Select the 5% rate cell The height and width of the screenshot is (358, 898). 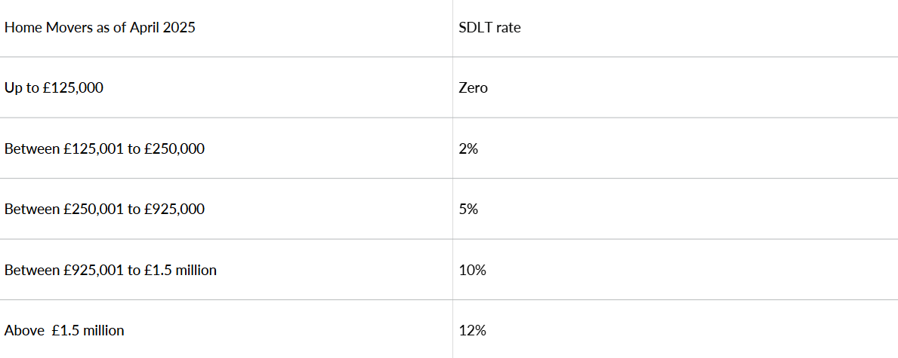click(x=468, y=210)
